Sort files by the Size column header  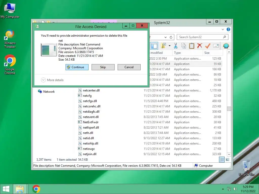pos(212,53)
